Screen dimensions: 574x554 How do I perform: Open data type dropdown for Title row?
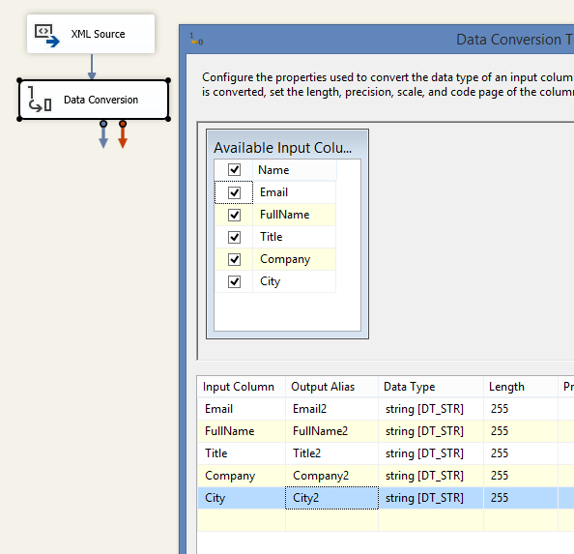(x=431, y=453)
